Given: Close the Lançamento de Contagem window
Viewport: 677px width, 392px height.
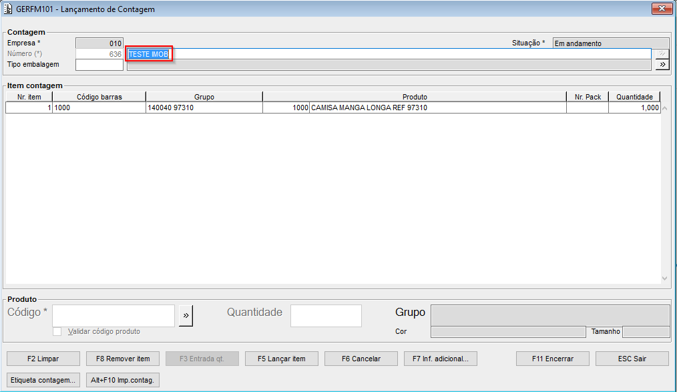Looking at the screenshot, I should click(x=662, y=9).
